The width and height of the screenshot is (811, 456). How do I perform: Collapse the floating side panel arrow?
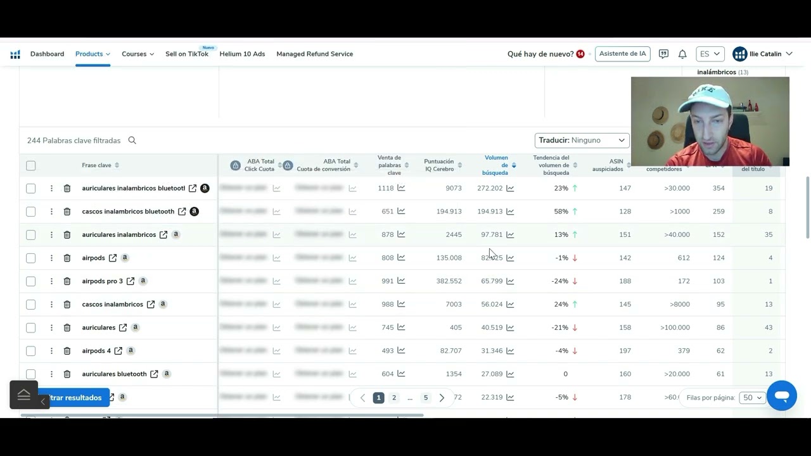coord(42,401)
